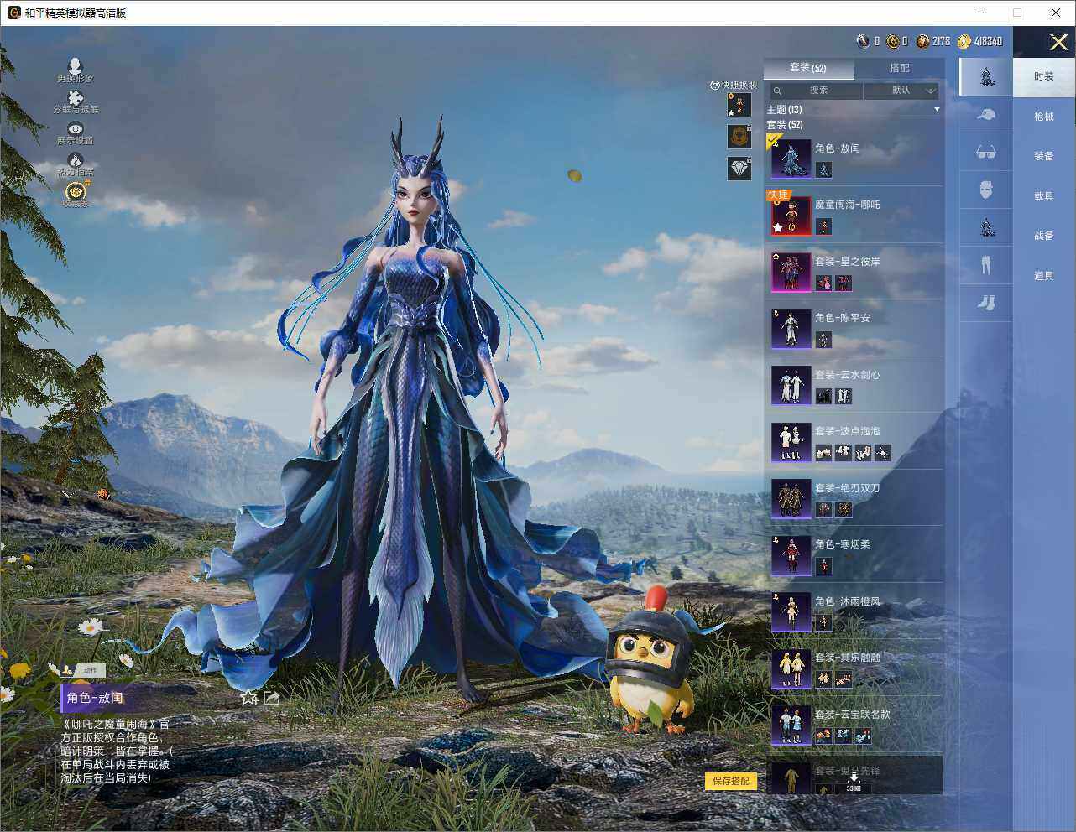Click the 套装-其乐融融 outfit name
Image resolution: width=1076 pixels, height=832 pixels.
[x=848, y=658]
